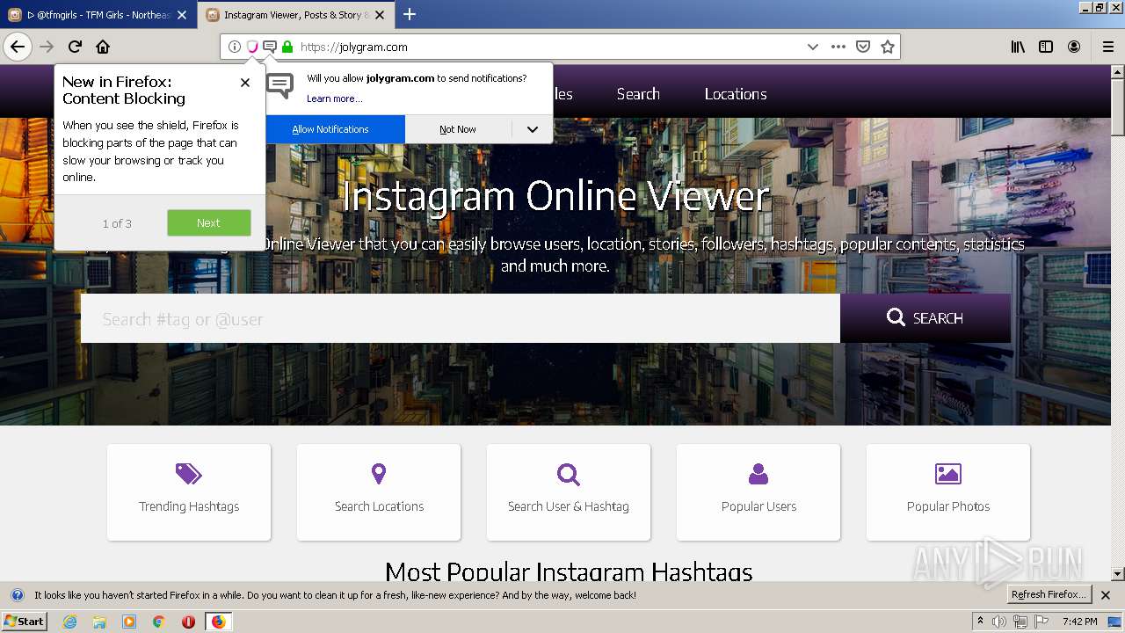Open the Trending Hashtags card
The width and height of the screenshot is (1125, 633).
pyautogui.click(x=189, y=491)
